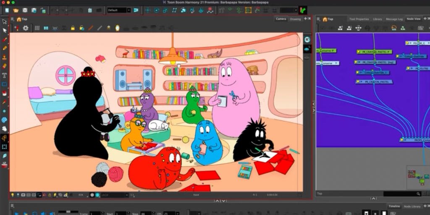Click the green render icon at toolbar end
Viewport: 430px width, 215px height.
(303, 10)
